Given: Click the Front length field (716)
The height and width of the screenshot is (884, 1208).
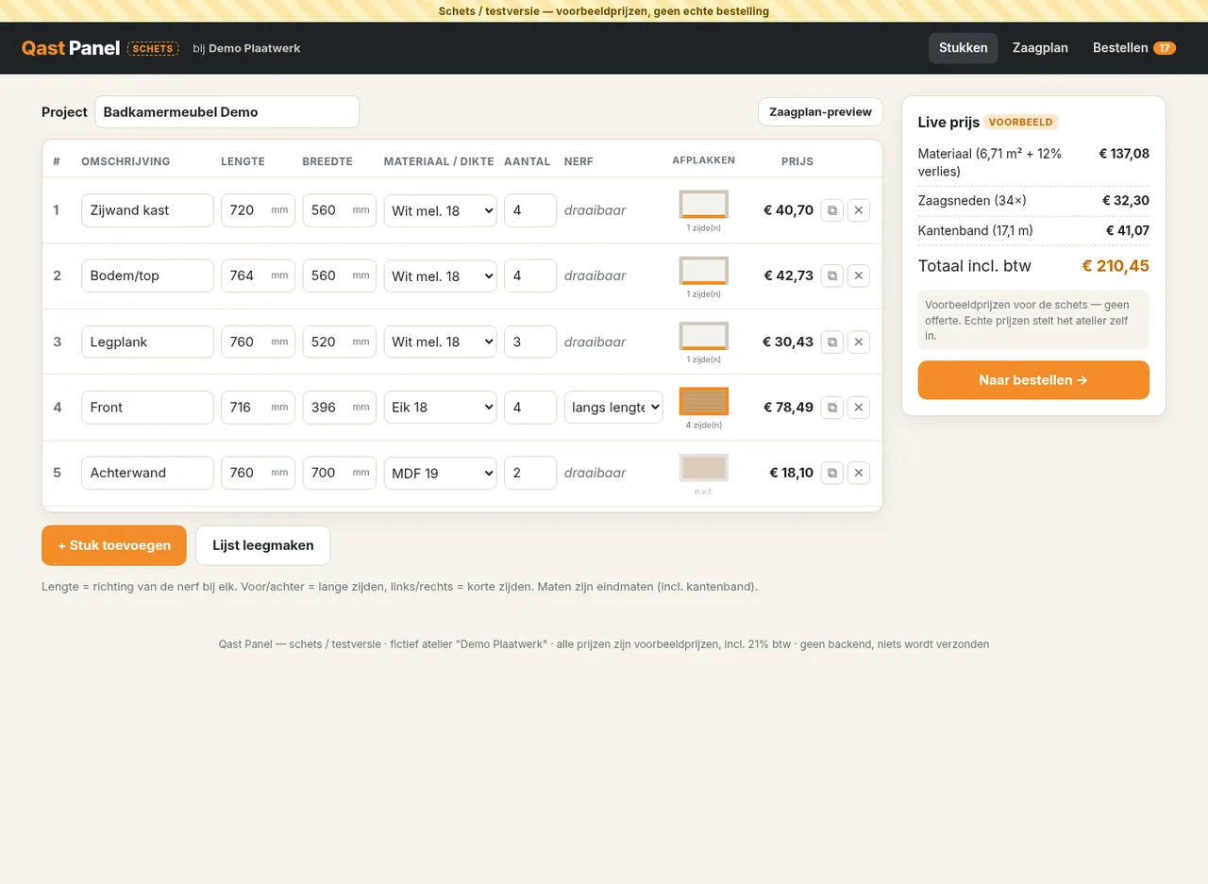Looking at the screenshot, I should click(258, 407).
